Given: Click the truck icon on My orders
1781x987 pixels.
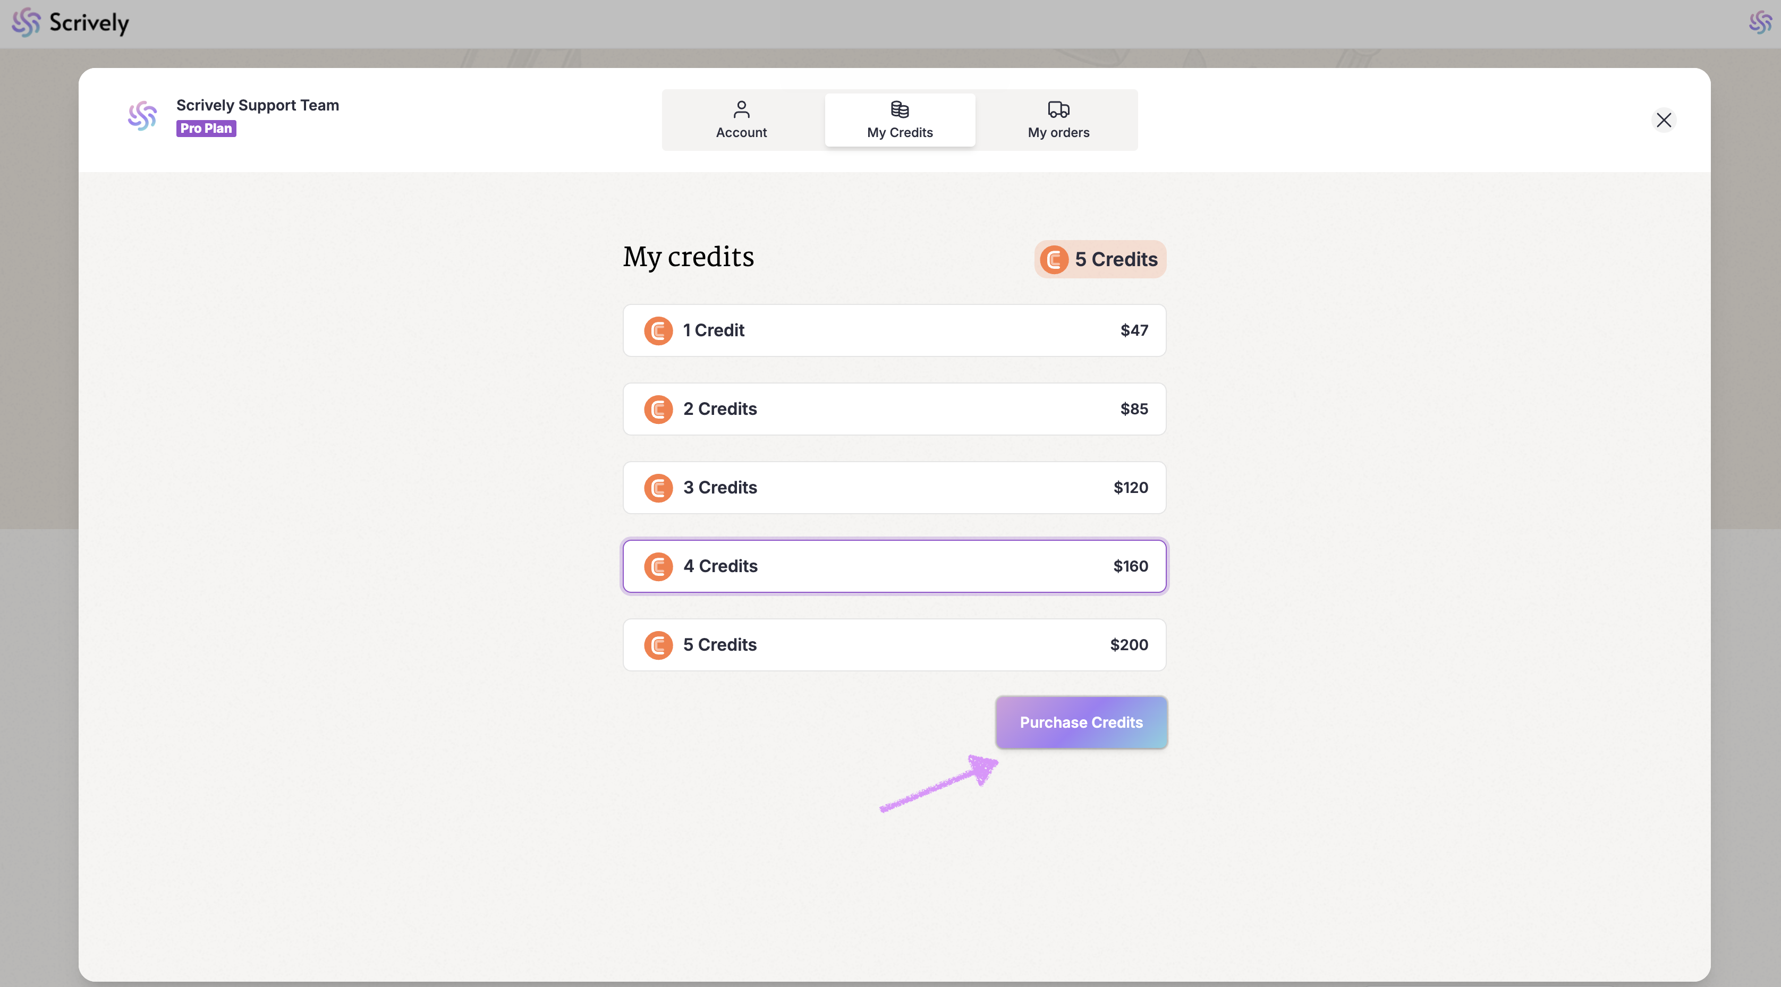Looking at the screenshot, I should pyautogui.click(x=1058, y=109).
